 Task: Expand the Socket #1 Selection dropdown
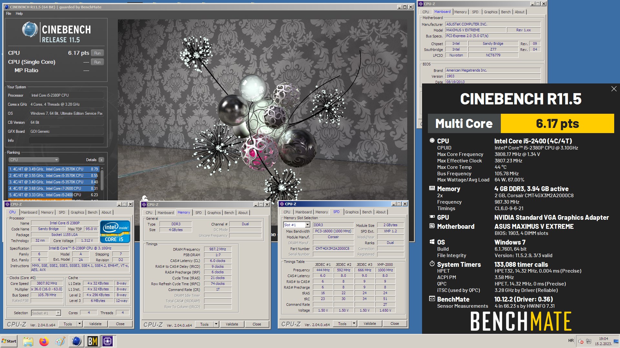(x=58, y=313)
